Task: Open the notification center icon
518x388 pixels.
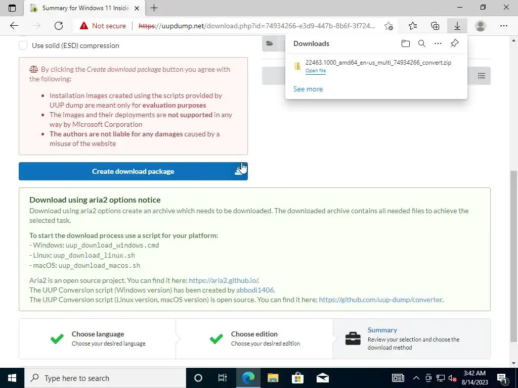Action: click(502, 378)
